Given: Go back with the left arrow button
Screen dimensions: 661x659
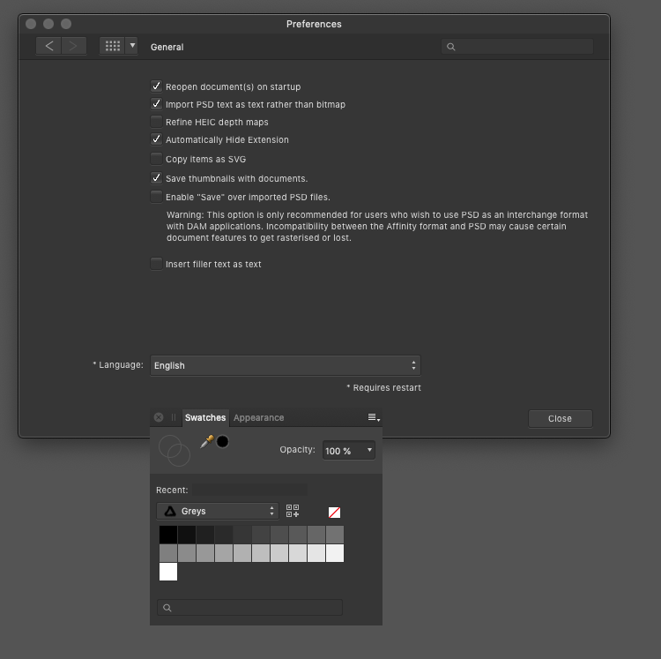Looking at the screenshot, I should [48, 46].
